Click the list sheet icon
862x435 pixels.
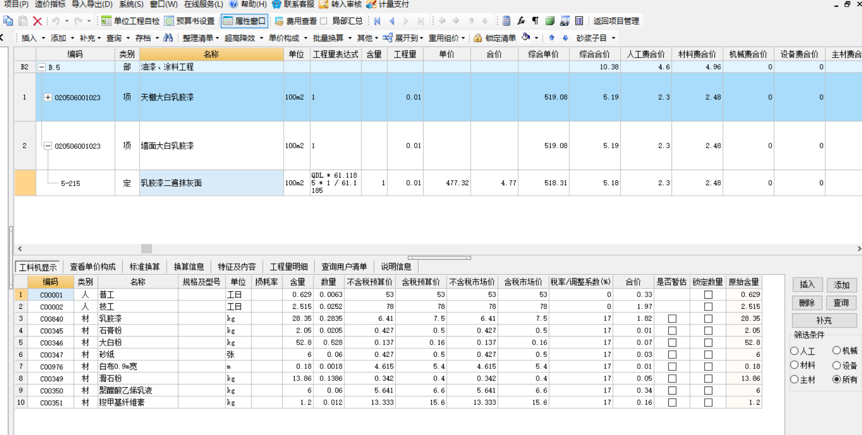pyautogui.click(x=579, y=21)
